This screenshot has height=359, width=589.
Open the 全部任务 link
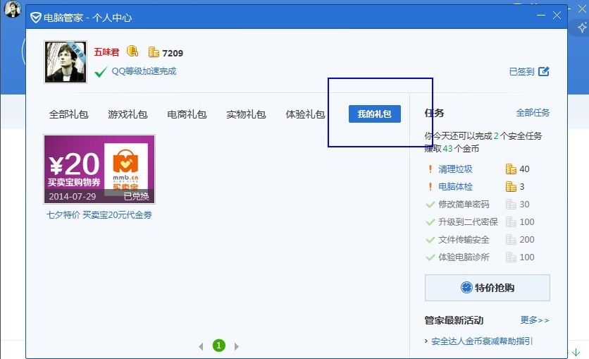click(533, 113)
